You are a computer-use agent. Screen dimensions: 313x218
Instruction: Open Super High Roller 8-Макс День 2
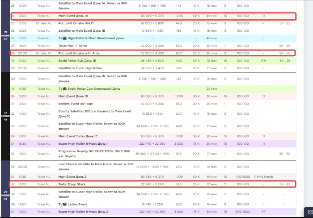click(83, 211)
